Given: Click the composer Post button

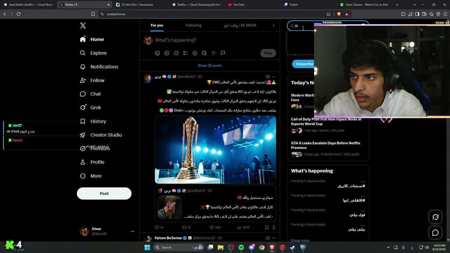Looking at the screenshot, I should pos(268,53).
